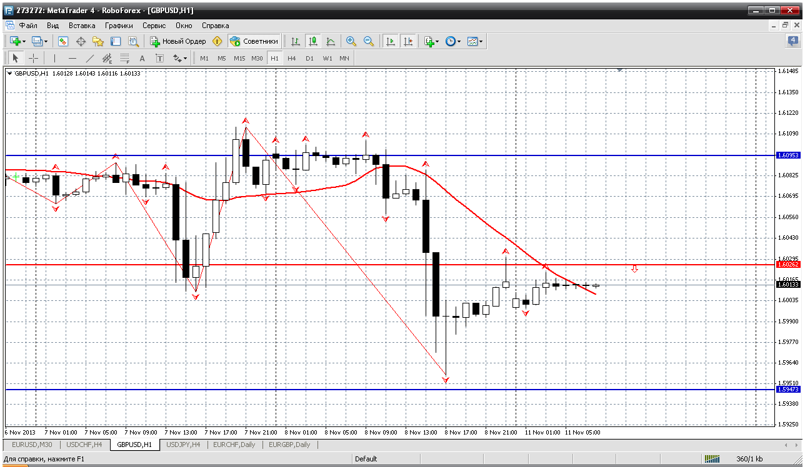
Task: Open the Вид menu
Action: pos(53,26)
